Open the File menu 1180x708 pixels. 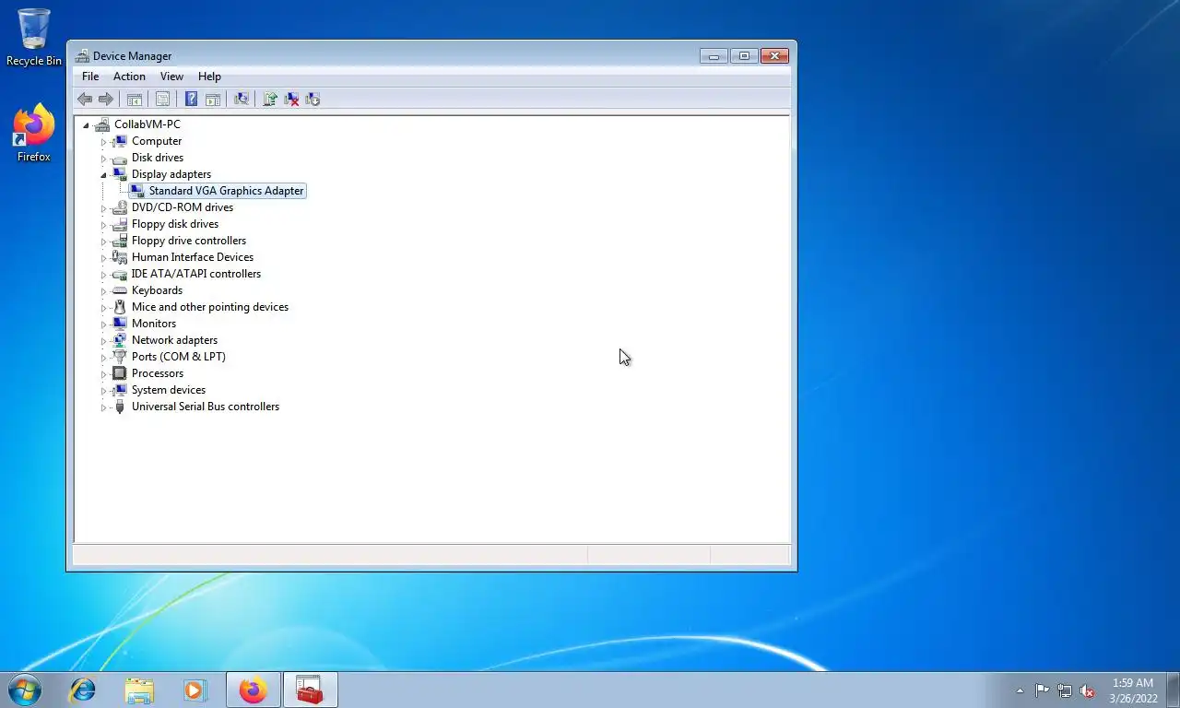90,77
